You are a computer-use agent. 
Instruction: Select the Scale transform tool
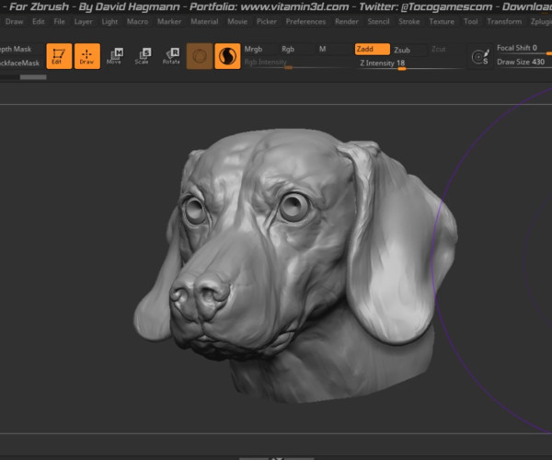[x=143, y=56]
